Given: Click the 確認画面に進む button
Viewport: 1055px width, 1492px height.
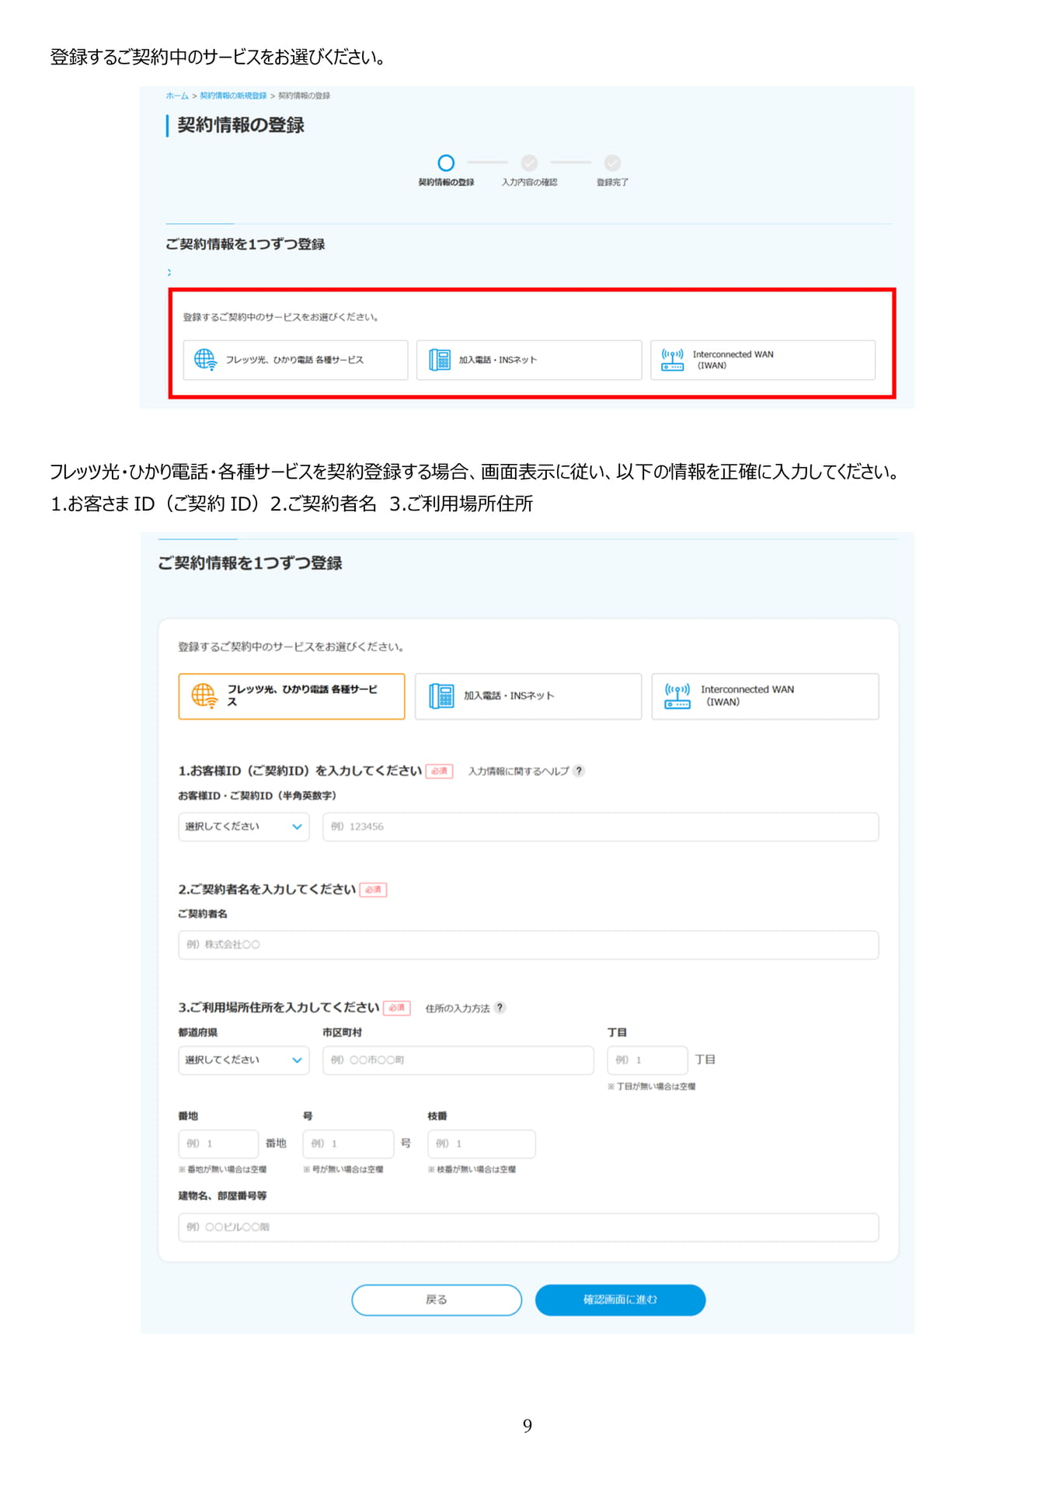Looking at the screenshot, I should [x=620, y=1300].
